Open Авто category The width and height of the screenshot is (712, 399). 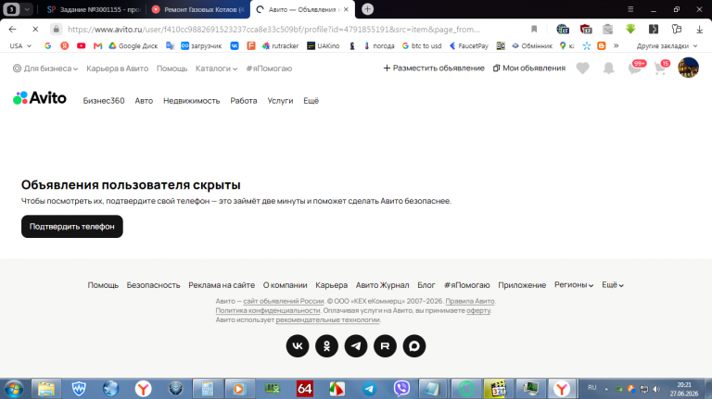144,101
